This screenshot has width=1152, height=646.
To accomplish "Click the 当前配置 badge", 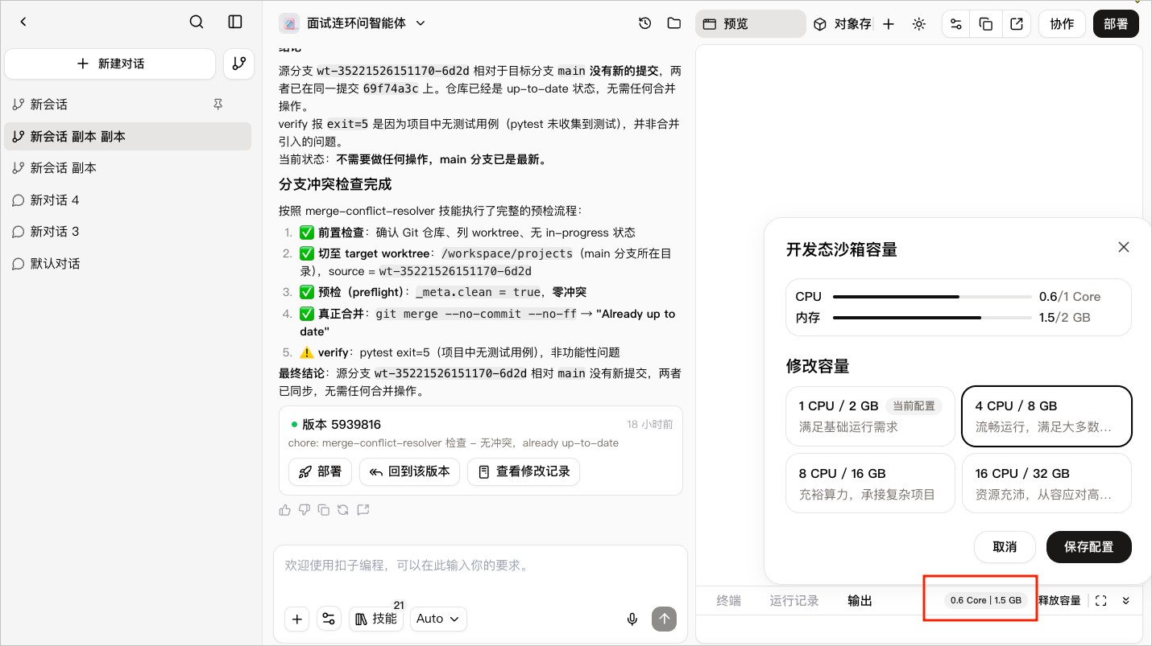I will [x=914, y=406].
